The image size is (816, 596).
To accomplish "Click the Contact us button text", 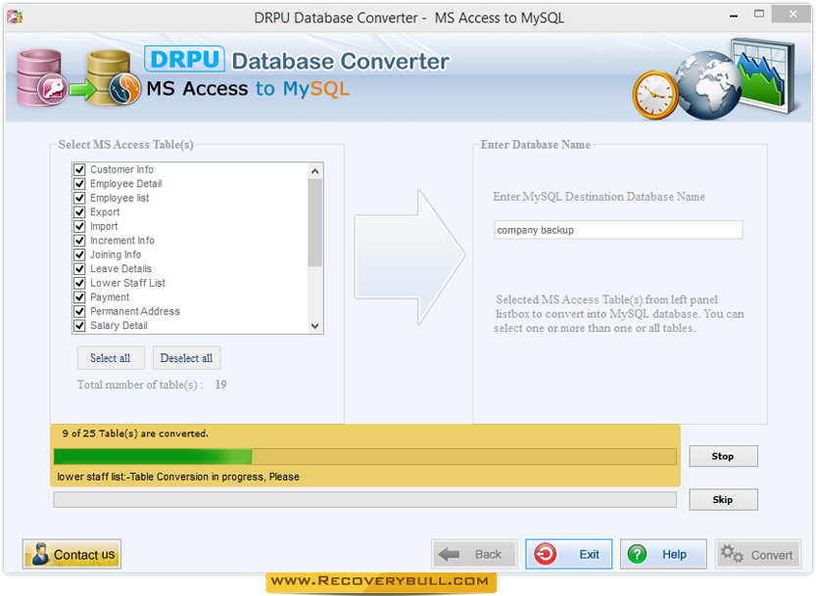I will [84, 555].
